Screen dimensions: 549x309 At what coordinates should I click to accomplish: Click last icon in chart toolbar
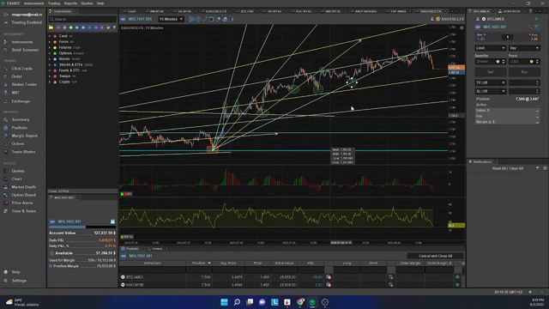pyautogui.click(x=232, y=19)
